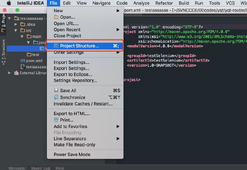Open the Run menu

pos(199,3)
